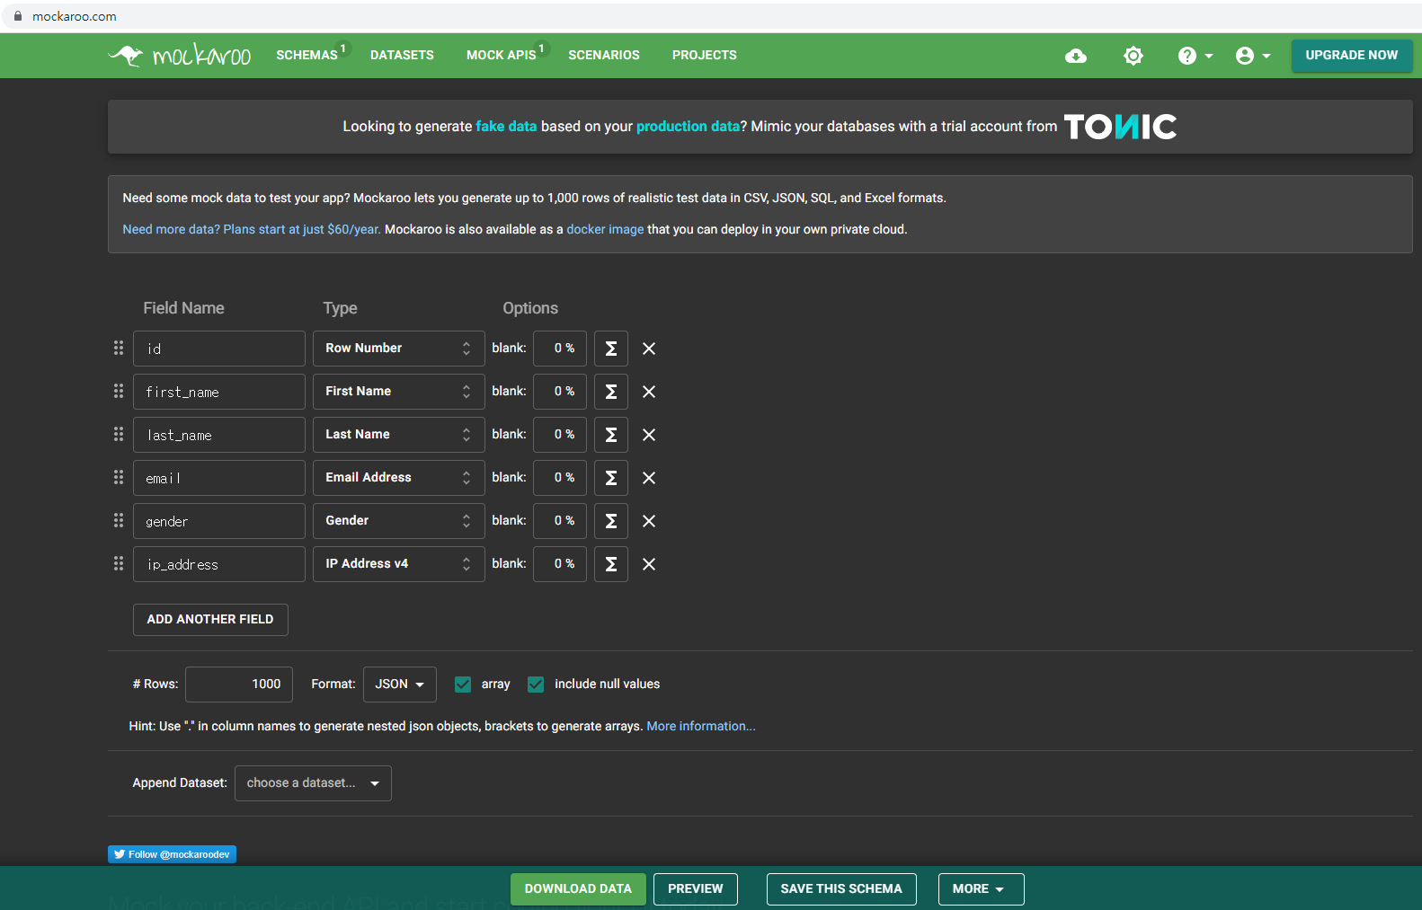1422x910 pixels.
Task: Click UPGRADE NOW button
Action: tap(1352, 56)
